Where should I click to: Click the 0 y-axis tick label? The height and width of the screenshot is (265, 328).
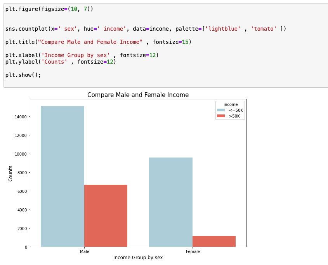point(26,247)
